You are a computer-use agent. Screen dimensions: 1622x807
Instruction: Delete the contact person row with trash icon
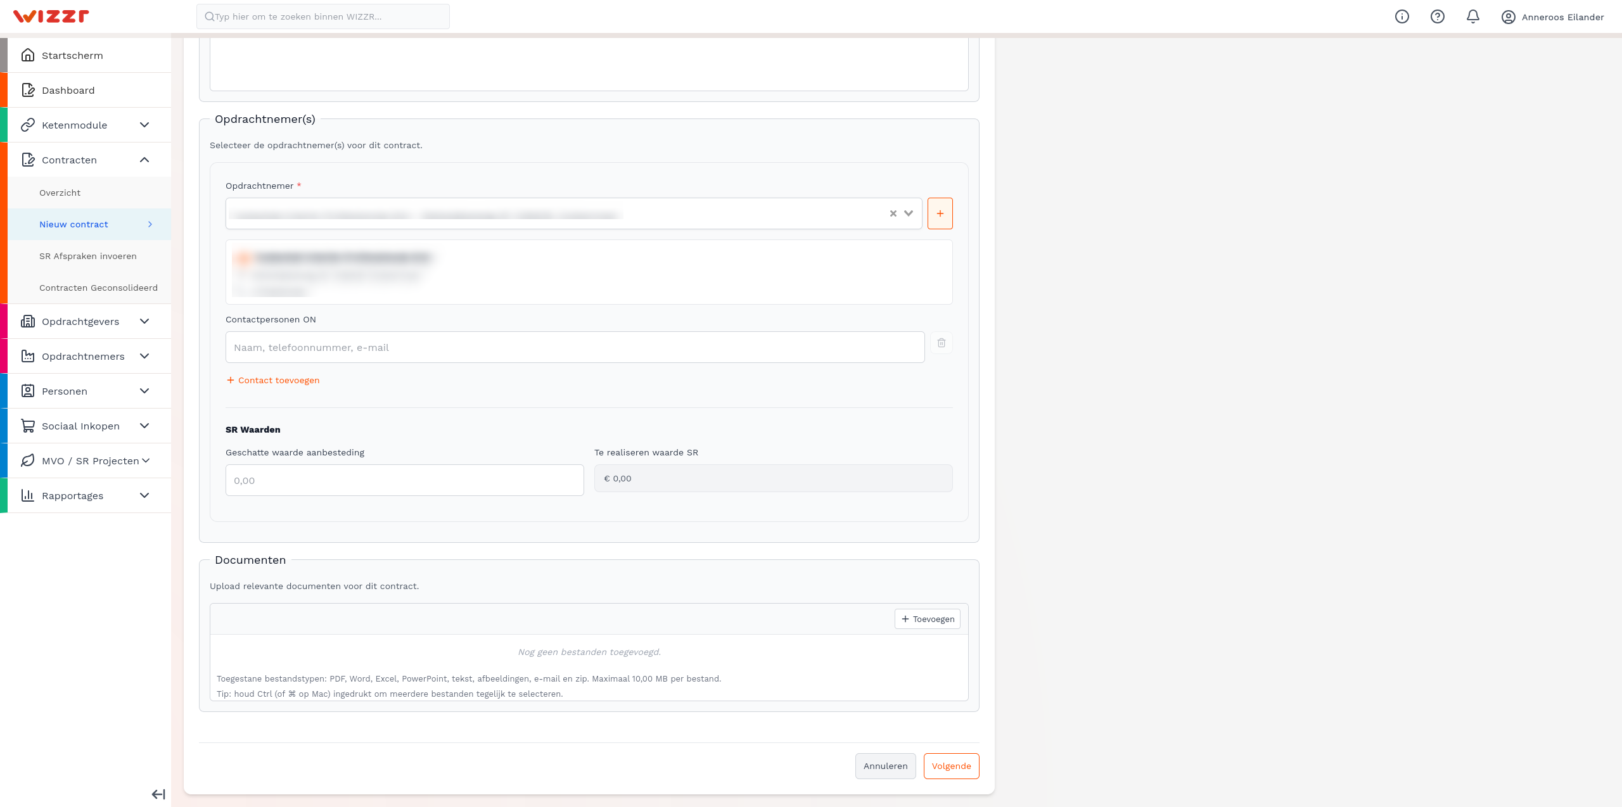pyautogui.click(x=942, y=343)
